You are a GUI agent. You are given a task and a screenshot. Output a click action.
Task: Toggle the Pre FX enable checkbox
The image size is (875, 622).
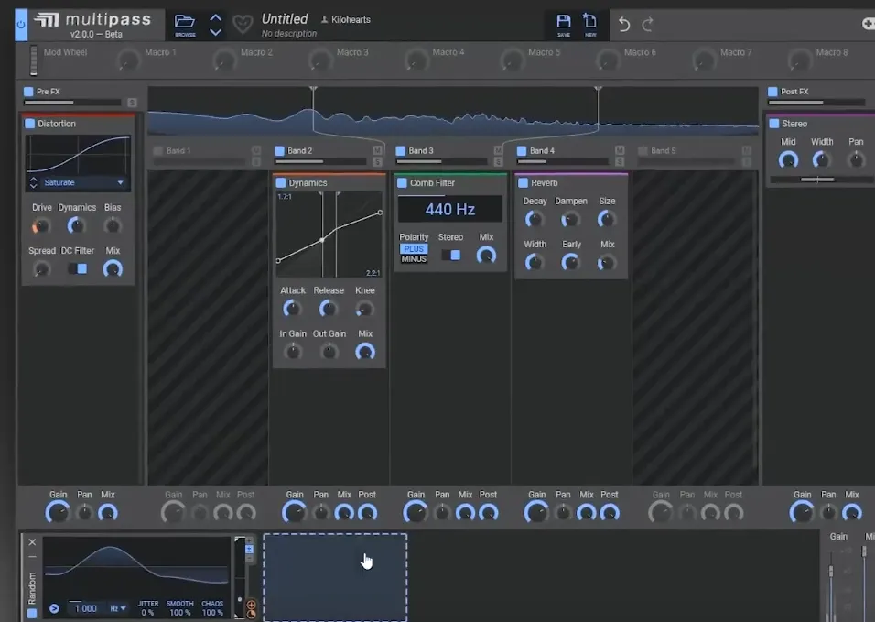(28, 92)
